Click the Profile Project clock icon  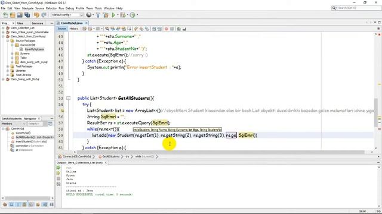[133, 15]
